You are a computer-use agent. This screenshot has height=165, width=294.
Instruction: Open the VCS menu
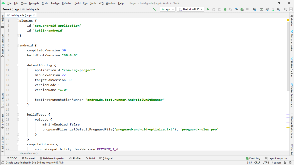(101, 3)
